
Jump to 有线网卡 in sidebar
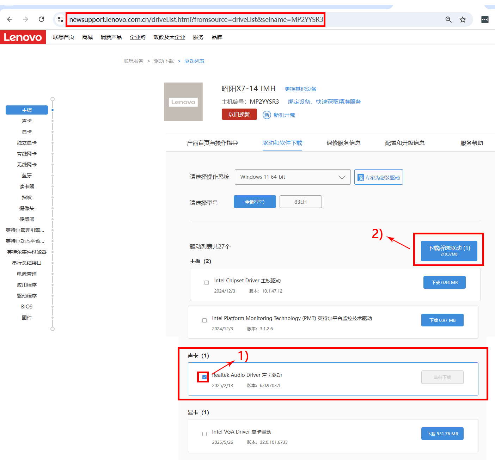click(27, 154)
